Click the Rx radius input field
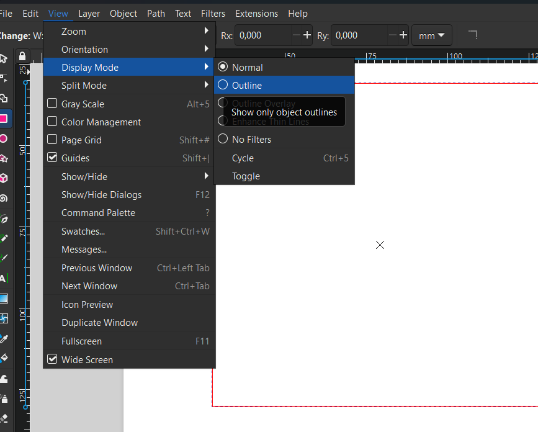 [x=263, y=35]
